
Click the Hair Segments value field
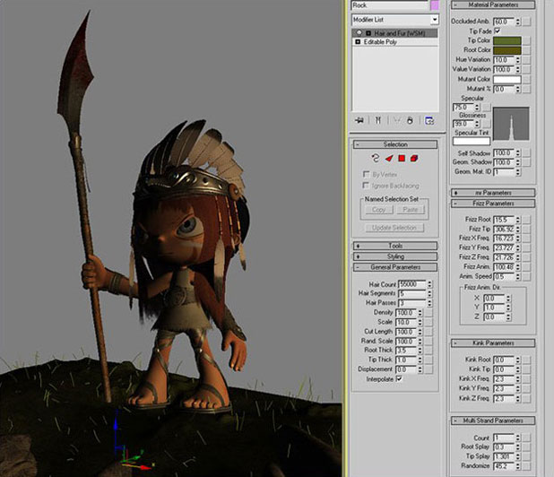pos(412,293)
